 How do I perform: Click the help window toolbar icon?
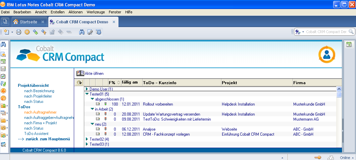point(98,32)
